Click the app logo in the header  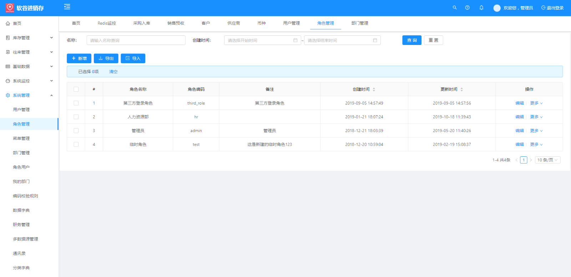(x=10, y=8)
